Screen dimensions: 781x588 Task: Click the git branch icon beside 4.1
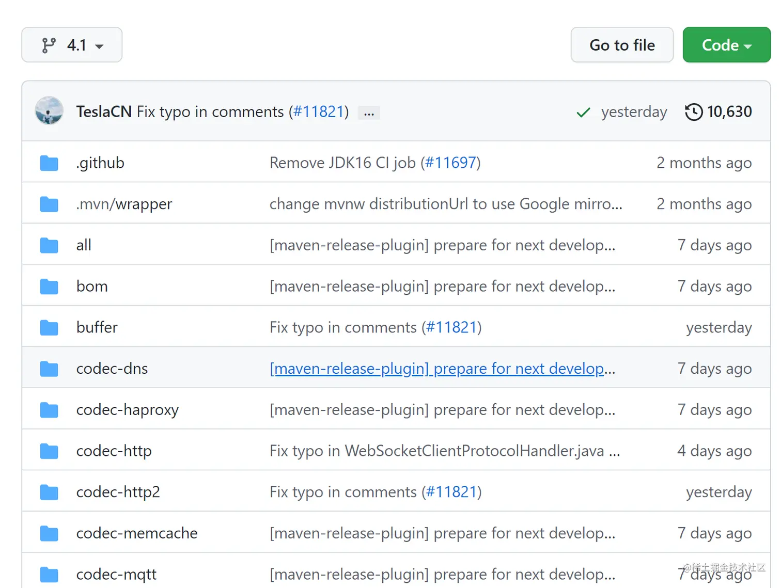[49, 45]
